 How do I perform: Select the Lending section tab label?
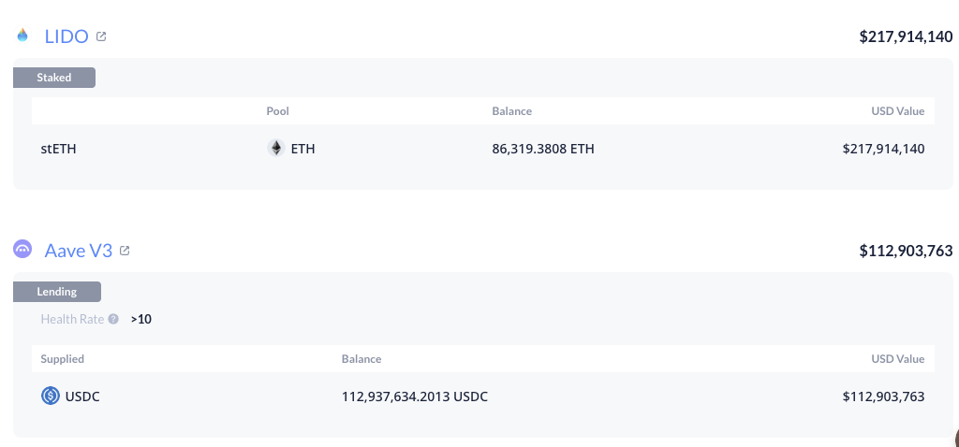coord(57,292)
